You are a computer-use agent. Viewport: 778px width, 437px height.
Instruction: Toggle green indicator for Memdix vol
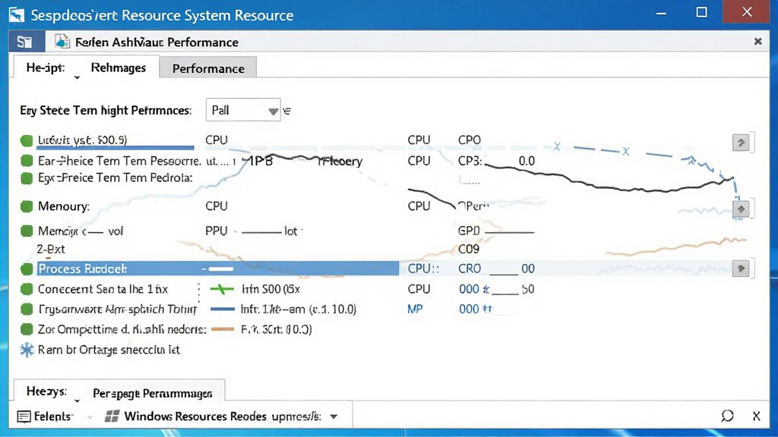coord(27,231)
